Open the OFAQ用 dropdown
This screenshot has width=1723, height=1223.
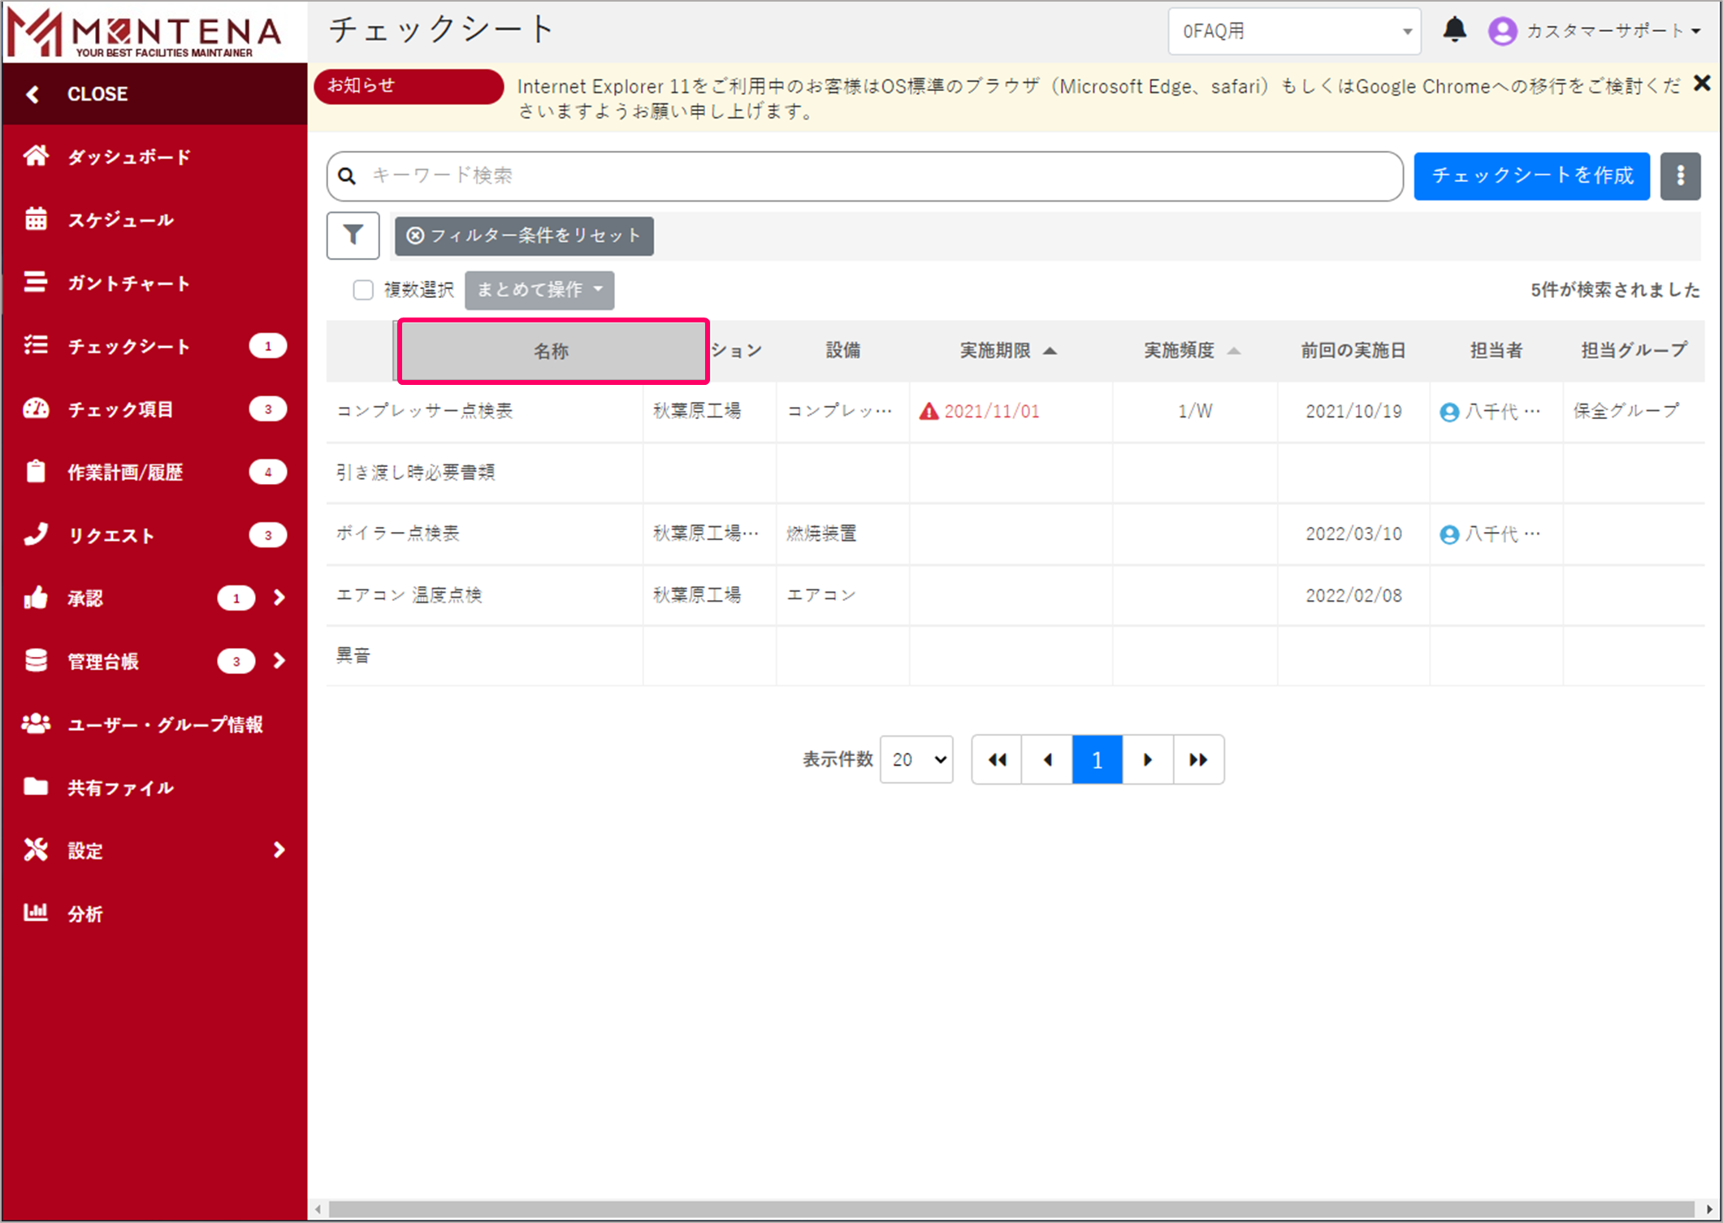1293,31
